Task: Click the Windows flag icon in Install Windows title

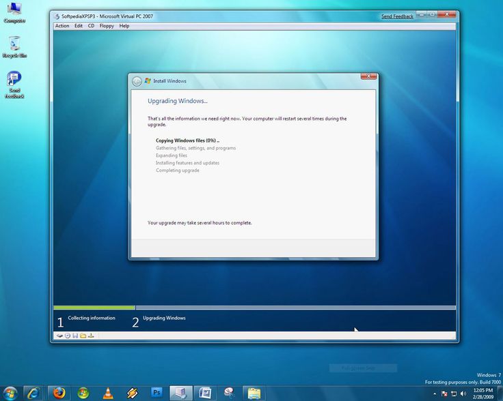Action: (x=148, y=81)
